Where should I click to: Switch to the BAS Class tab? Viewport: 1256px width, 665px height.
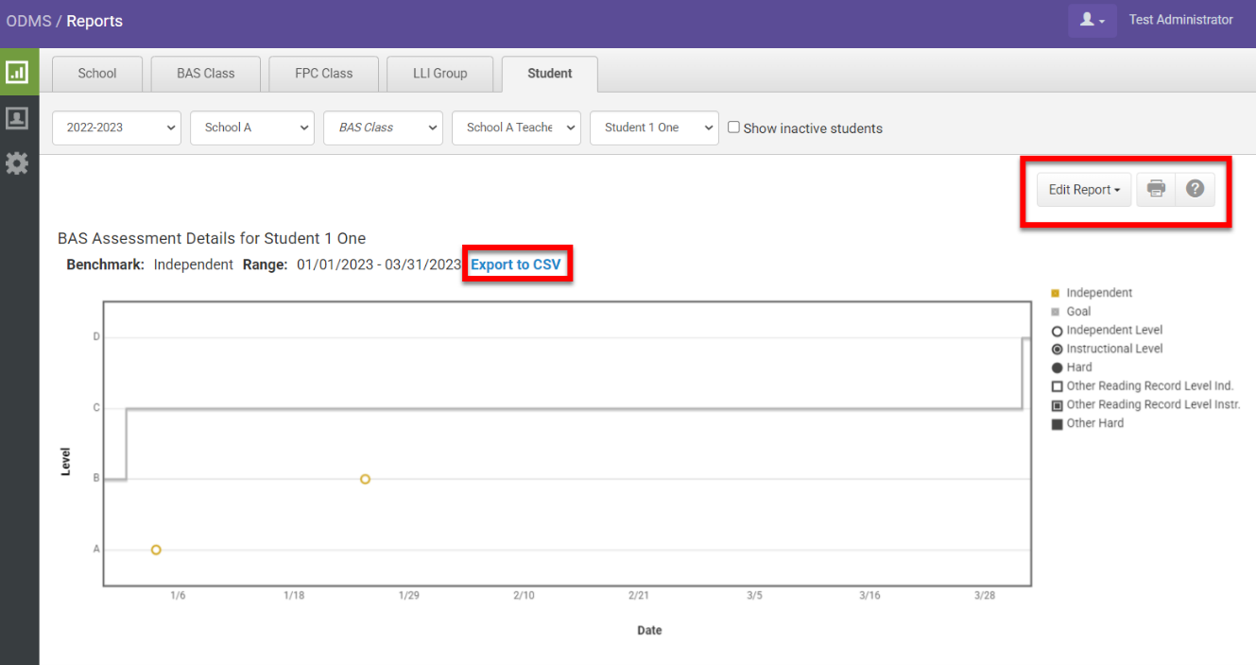(205, 74)
